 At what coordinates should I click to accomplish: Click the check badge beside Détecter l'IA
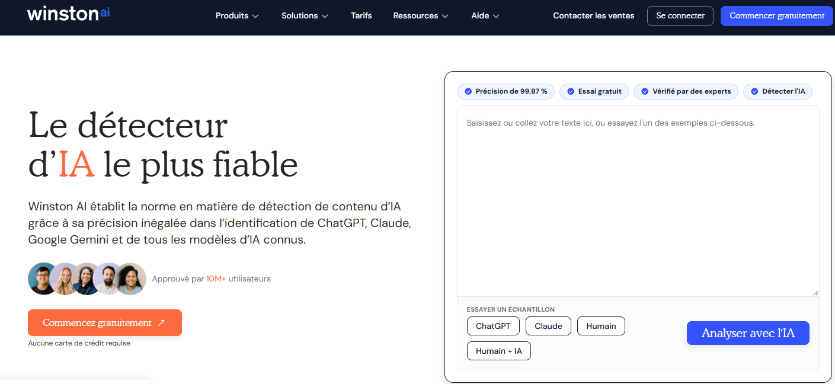pyautogui.click(x=754, y=91)
